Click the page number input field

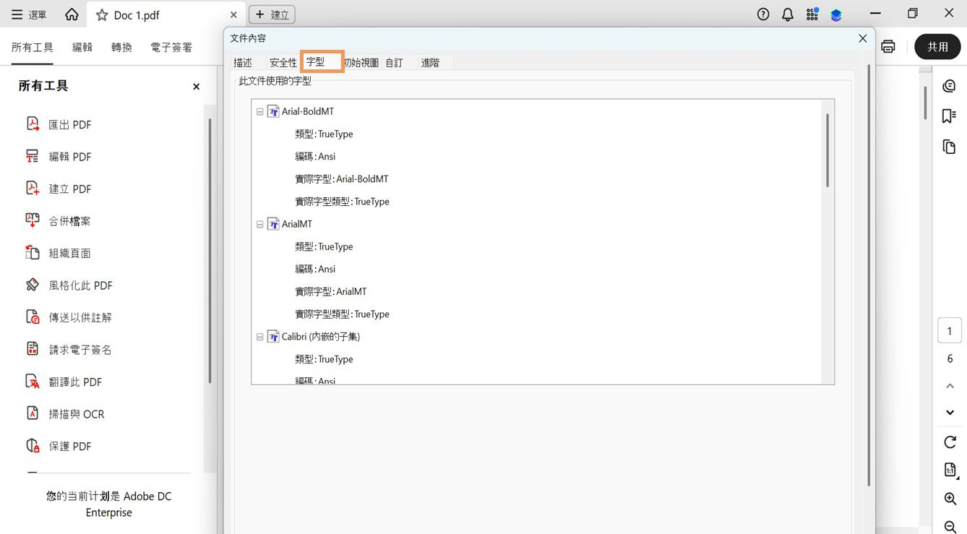[x=950, y=330]
